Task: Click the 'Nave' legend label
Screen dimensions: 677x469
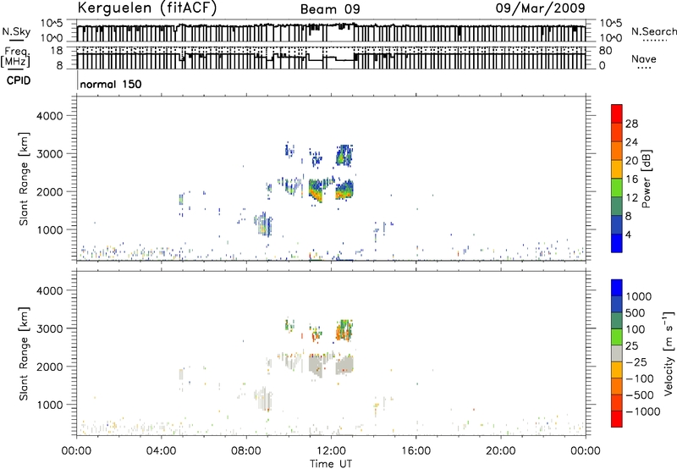Action: pyautogui.click(x=644, y=58)
